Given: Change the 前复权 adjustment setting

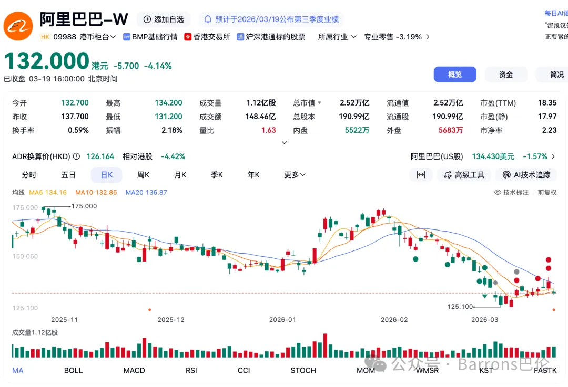Looking at the screenshot, I should 547,192.
